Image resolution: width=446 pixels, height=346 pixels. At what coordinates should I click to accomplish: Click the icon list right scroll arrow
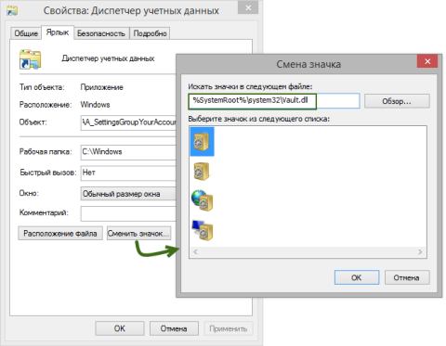(420, 251)
